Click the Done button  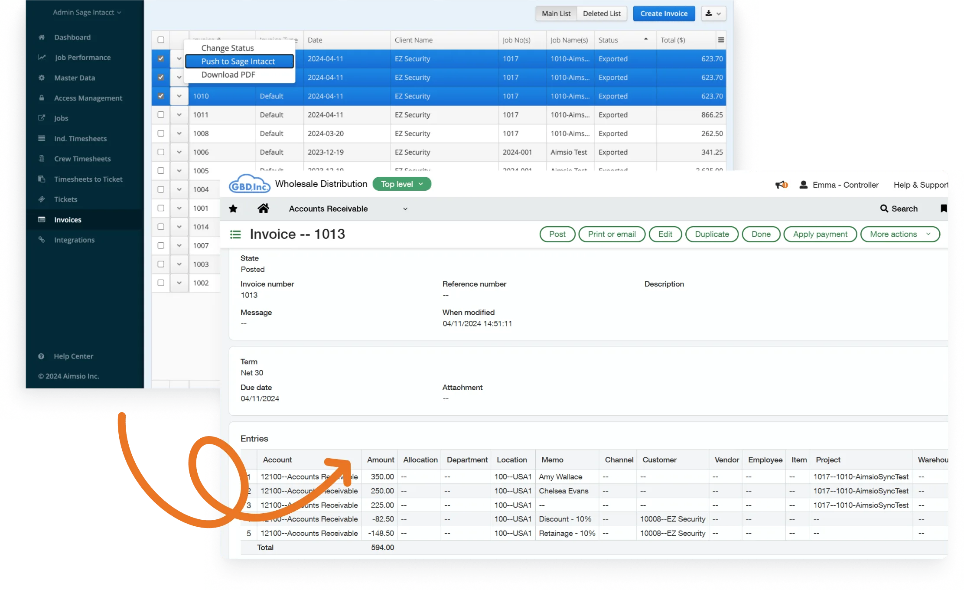[x=761, y=234]
